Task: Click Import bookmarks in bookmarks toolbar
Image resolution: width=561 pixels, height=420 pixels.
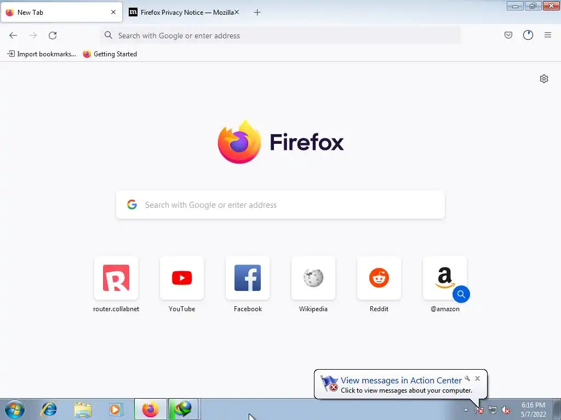Action: pos(42,54)
